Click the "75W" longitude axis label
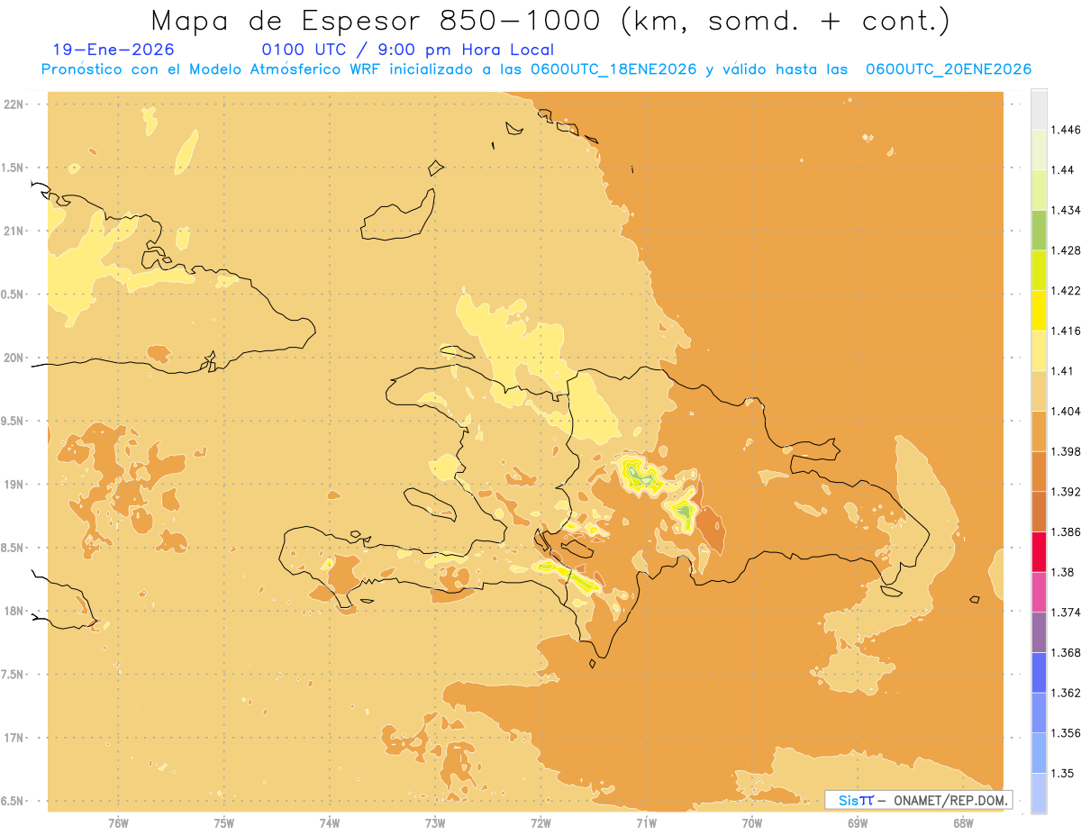The height and width of the screenshot is (835, 1081). (x=224, y=822)
